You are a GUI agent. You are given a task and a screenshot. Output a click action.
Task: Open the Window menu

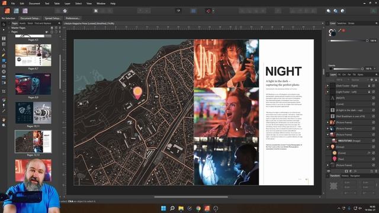pyautogui.click(x=101, y=4)
